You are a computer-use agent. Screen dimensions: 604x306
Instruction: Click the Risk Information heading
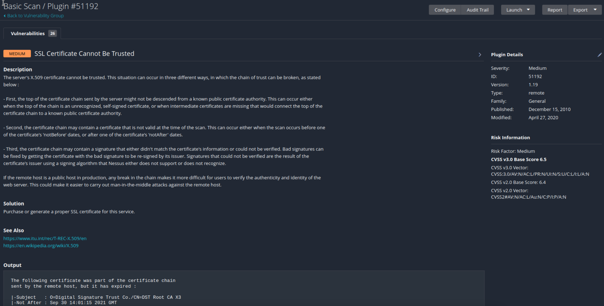(x=510, y=138)
